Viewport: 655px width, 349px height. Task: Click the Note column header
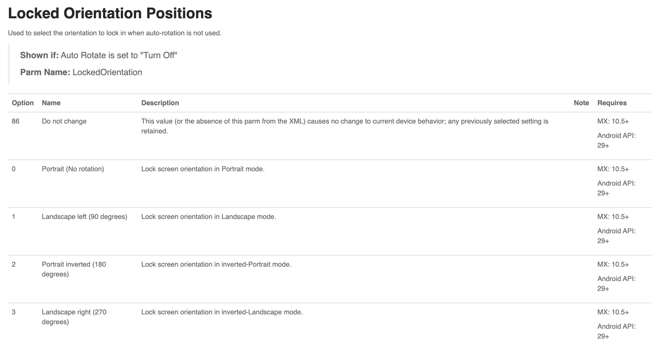click(581, 103)
